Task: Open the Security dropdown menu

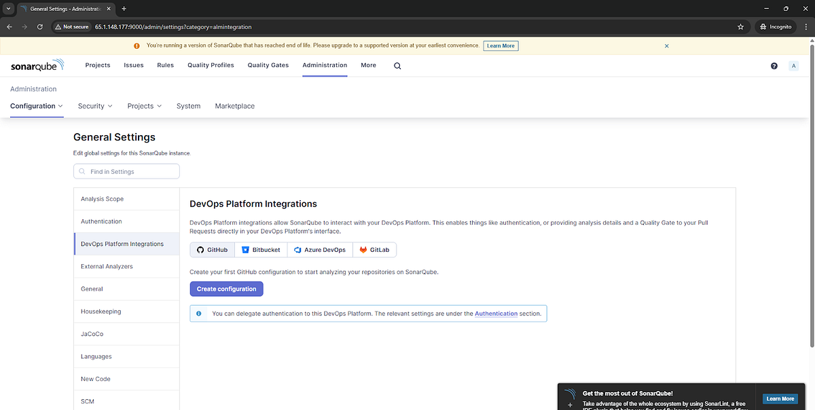Action: click(x=94, y=106)
